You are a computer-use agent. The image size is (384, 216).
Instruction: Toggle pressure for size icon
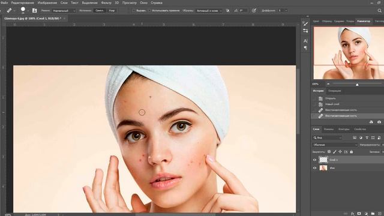[x=254, y=11]
